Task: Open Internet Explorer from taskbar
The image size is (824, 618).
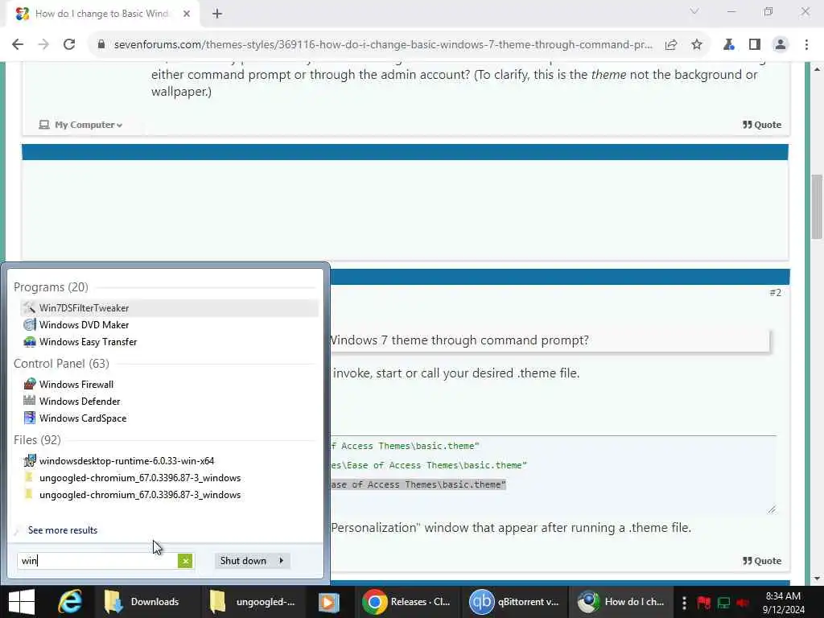Action: pos(71,602)
